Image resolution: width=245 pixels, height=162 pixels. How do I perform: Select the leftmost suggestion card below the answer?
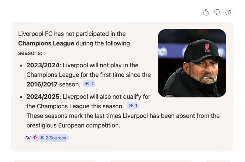tap(55, 161)
